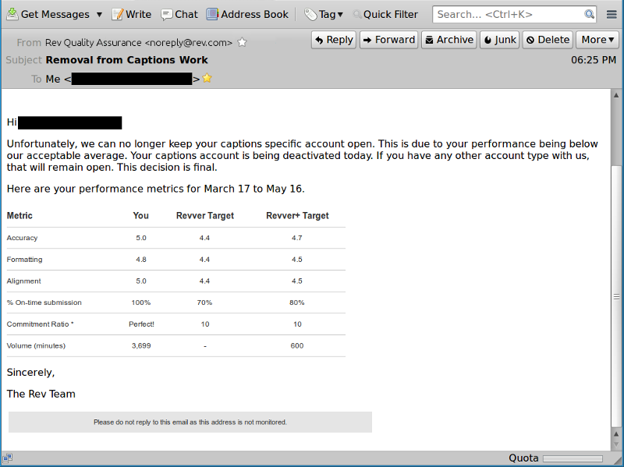
Task: Star the sender Rev Quality Assurance
Action: point(242,42)
